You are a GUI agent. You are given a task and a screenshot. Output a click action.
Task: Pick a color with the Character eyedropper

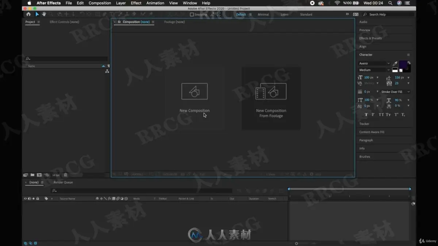coord(395,64)
